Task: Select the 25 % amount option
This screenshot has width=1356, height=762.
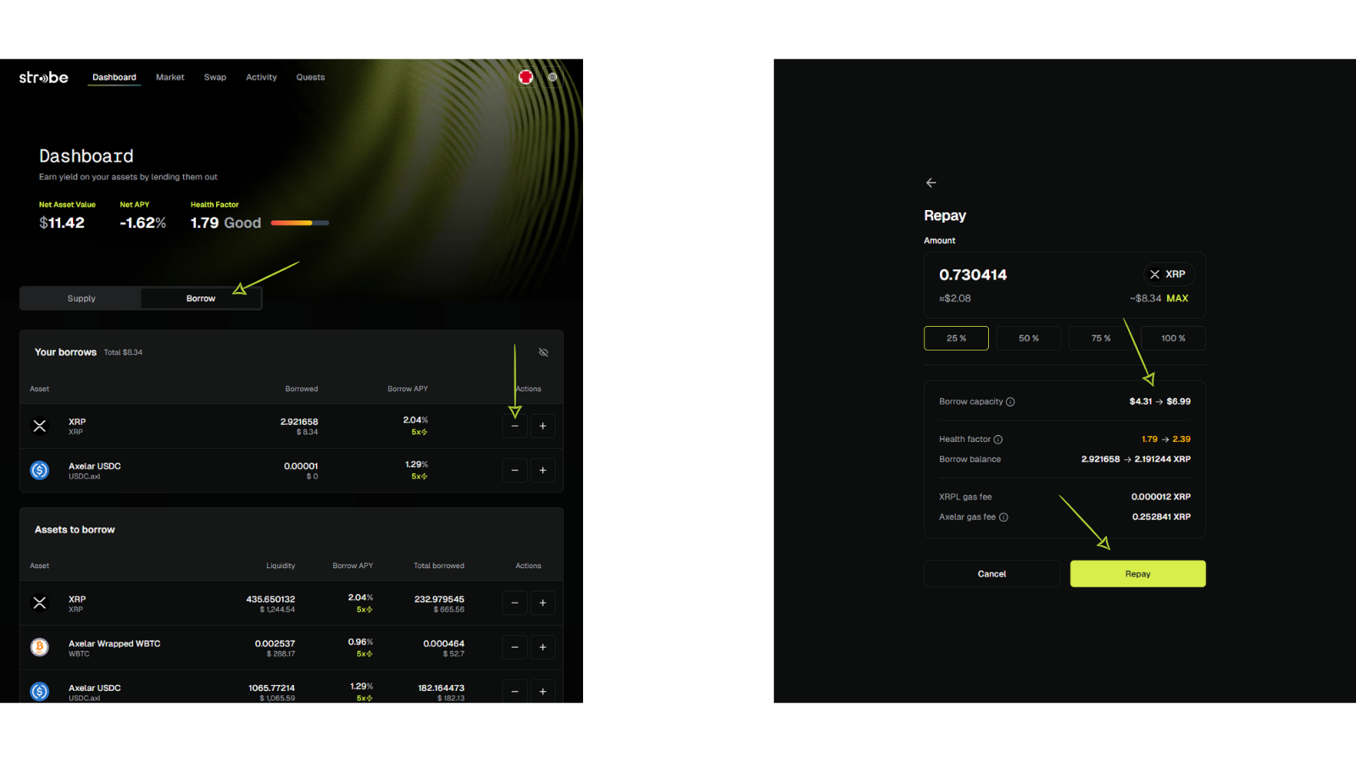Action: (x=956, y=339)
